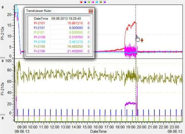This screenshot has width=185, height=134.
Task: Click the value 74.480250 in ruler
Action: [x=75, y=46]
